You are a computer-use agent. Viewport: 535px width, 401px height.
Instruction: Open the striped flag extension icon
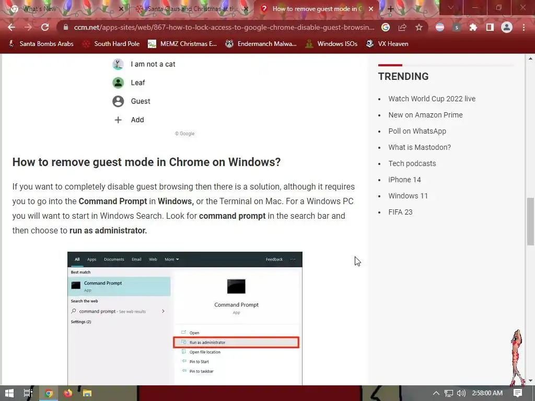[x=440, y=27]
